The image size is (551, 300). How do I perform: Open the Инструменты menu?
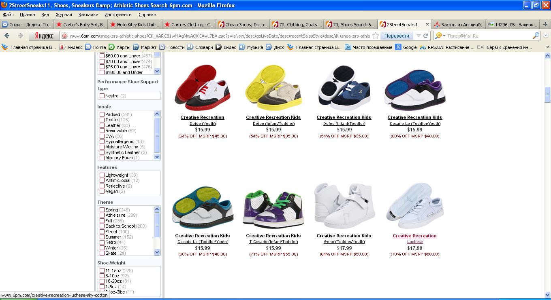click(118, 15)
